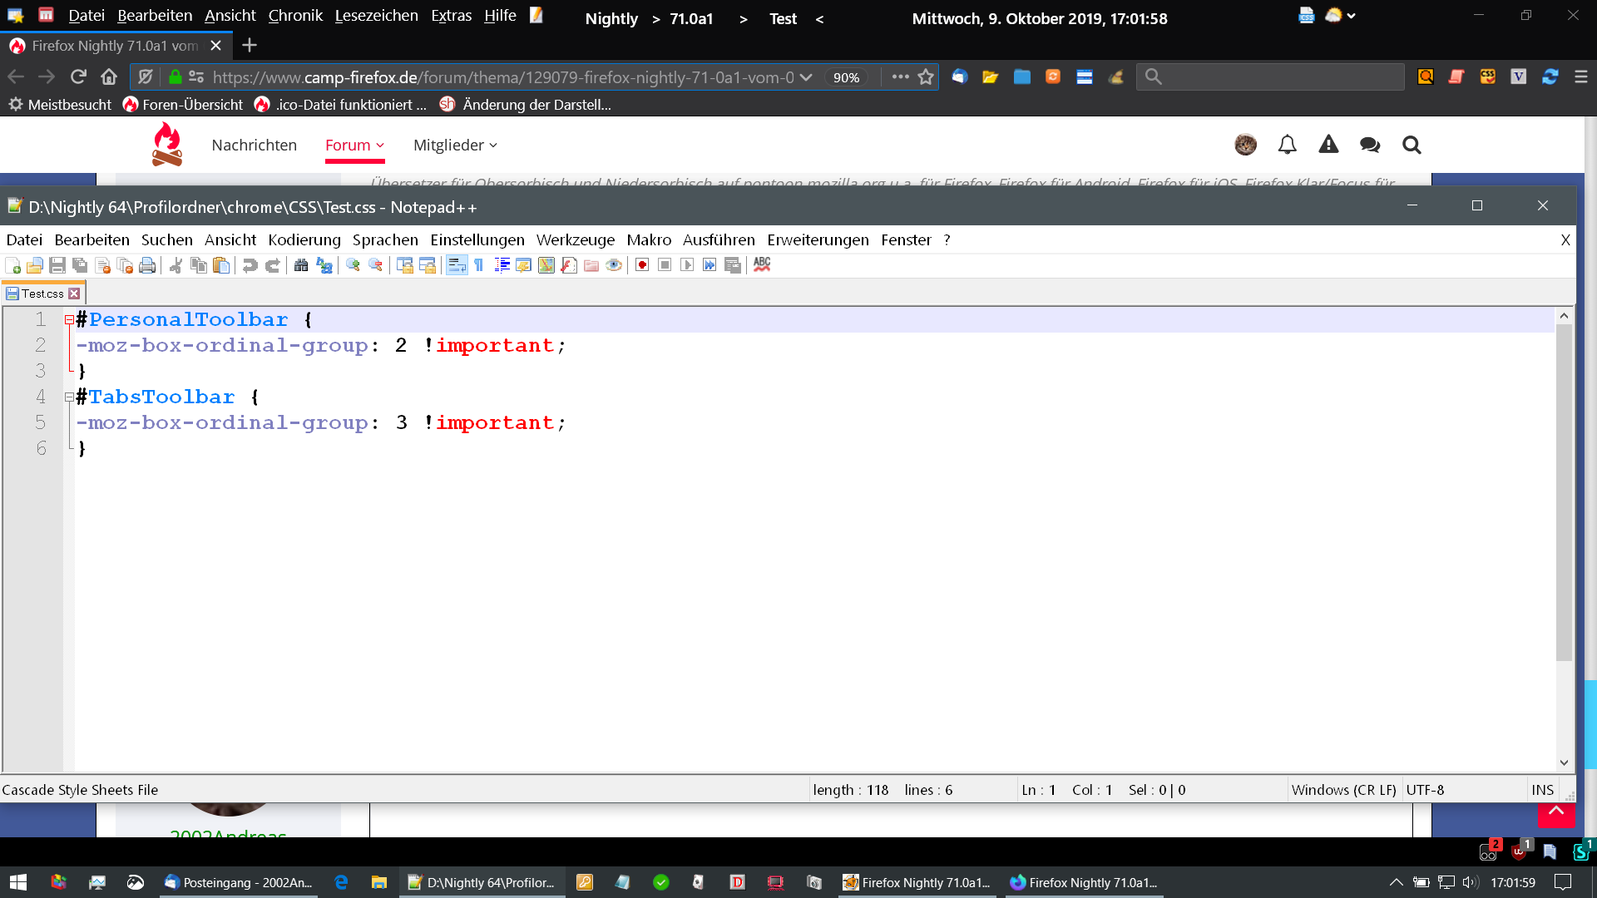Image resolution: width=1597 pixels, height=898 pixels.
Task: Select the Test.css document tab
Action: [42, 294]
